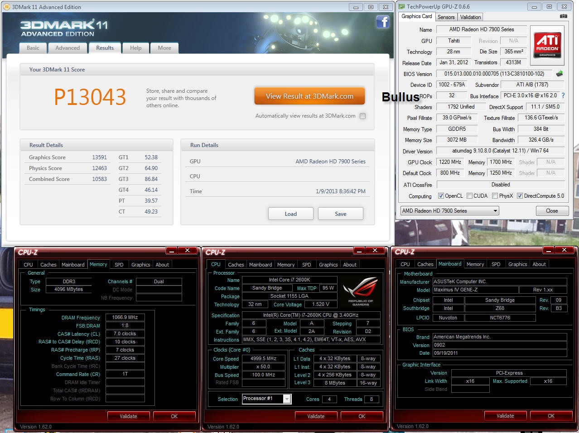Toggle the OpenCL checkbox in GPU-Z
The width and height of the screenshot is (579, 433).
(x=441, y=196)
